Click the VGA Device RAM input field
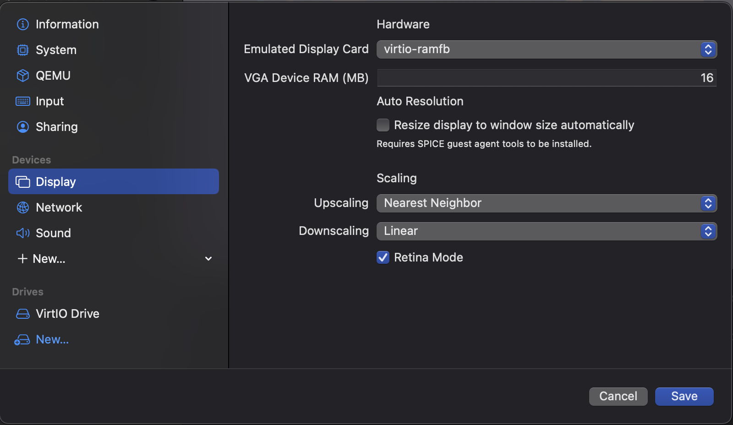The width and height of the screenshot is (733, 425). coord(546,78)
